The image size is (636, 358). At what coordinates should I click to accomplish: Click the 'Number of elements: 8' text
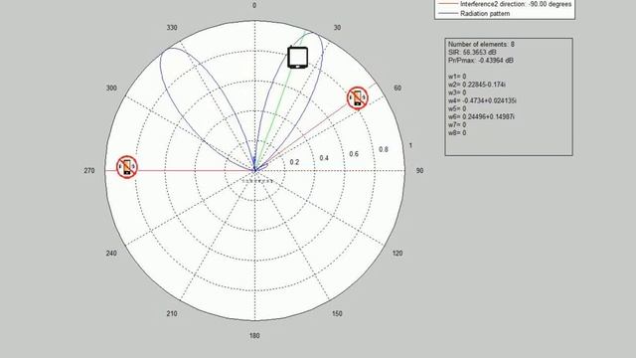coord(481,44)
